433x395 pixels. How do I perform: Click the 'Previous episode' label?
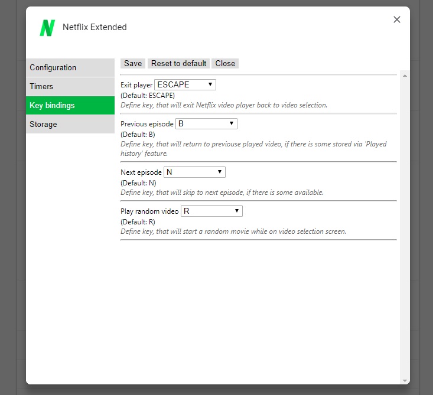[x=147, y=124]
